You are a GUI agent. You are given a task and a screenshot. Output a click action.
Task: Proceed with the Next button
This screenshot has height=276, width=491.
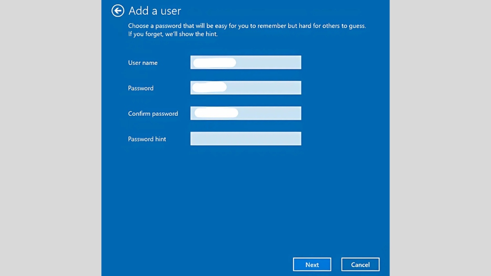pos(312,265)
